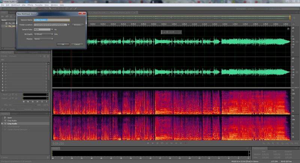This screenshot has height=163, width=300.
Task: Cancel the New Multitrack Session dialog
Action: [x=77, y=44]
